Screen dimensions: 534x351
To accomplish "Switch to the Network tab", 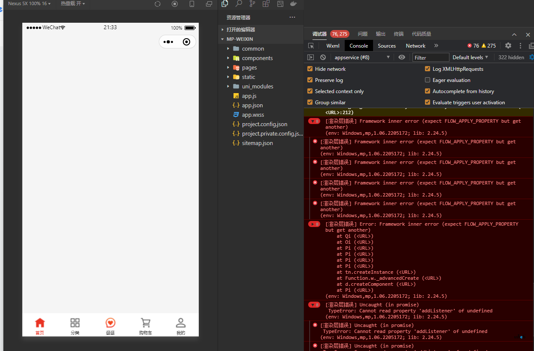I will tap(416, 45).
